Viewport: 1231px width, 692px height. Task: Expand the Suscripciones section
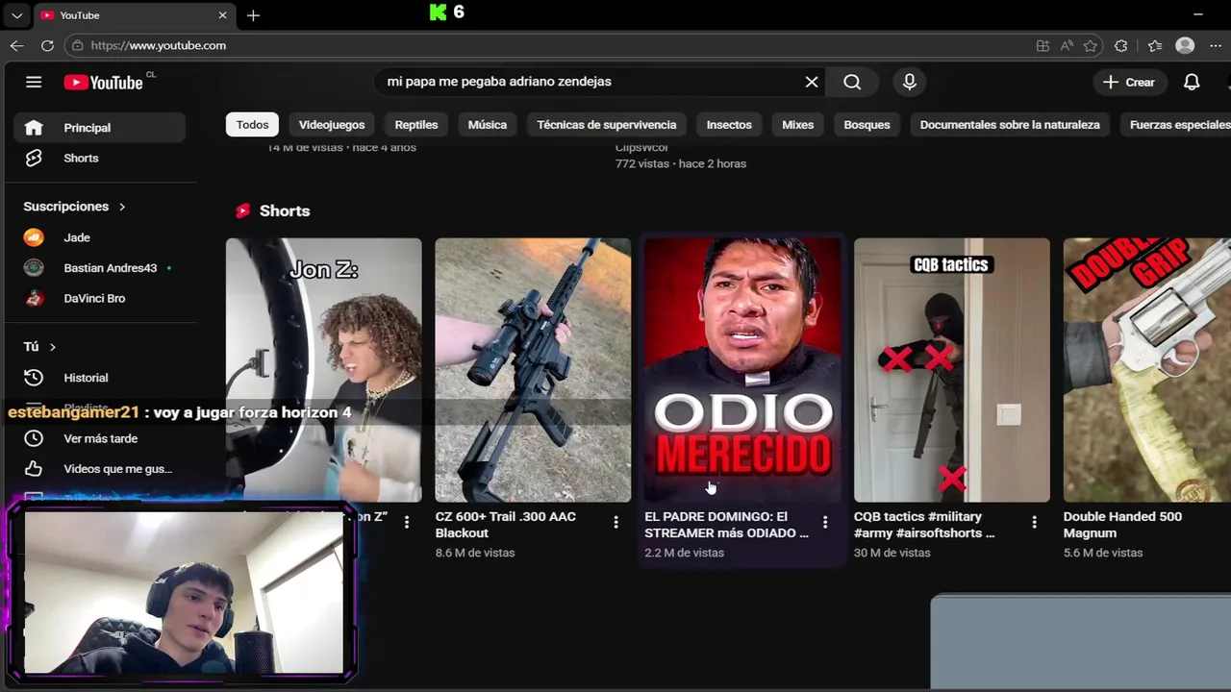pyautogui.click(x=75, y=207)
